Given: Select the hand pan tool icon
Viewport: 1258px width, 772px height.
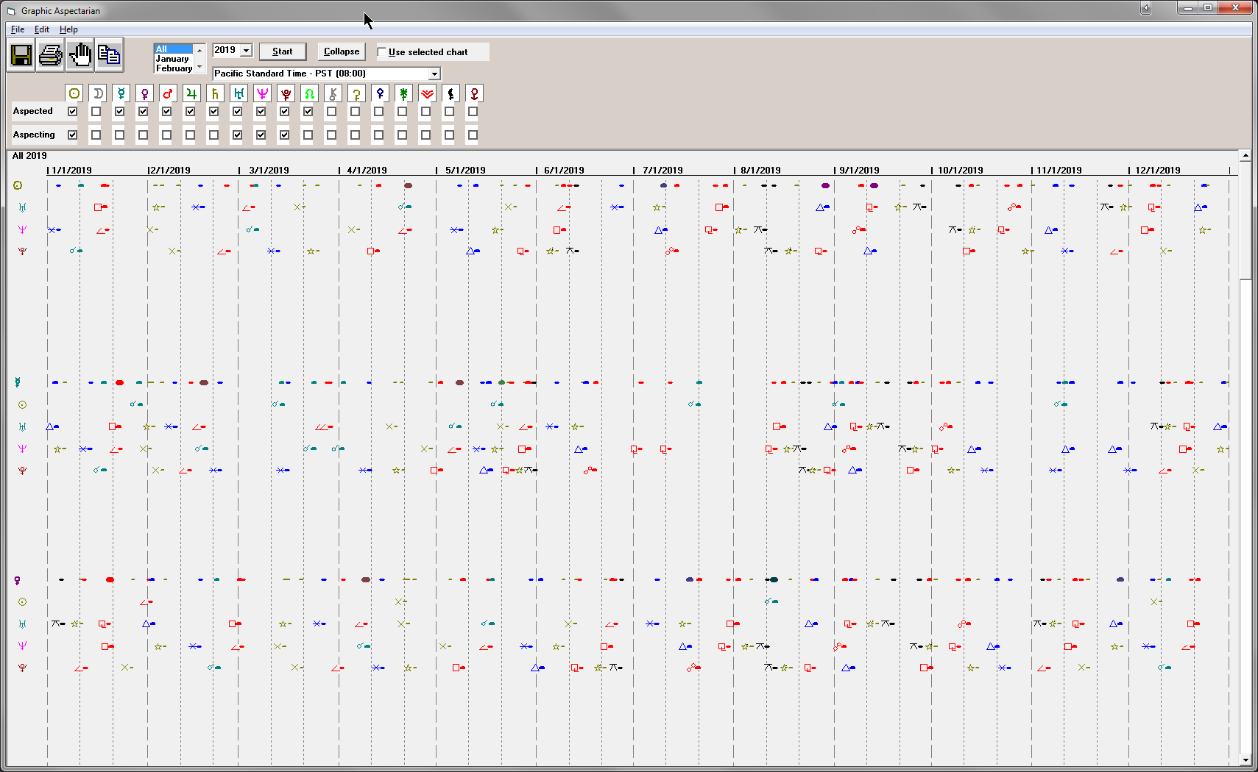Looking at the screenshot, I should (x=80, y=55).
